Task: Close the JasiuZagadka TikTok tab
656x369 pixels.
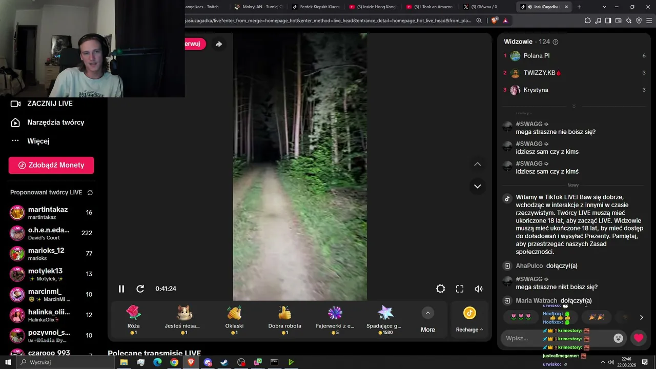Action: point(567,7)
